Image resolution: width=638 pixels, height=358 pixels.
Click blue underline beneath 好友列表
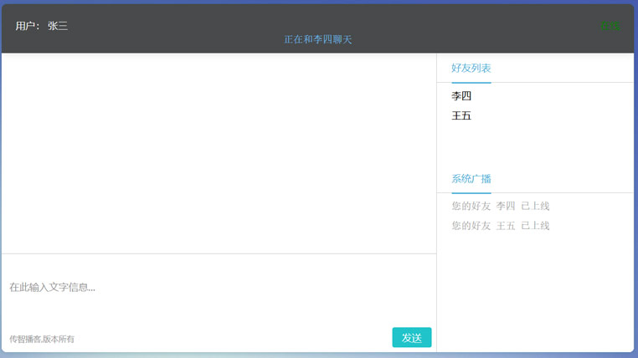pyautogui.click(x=471, y=83)
